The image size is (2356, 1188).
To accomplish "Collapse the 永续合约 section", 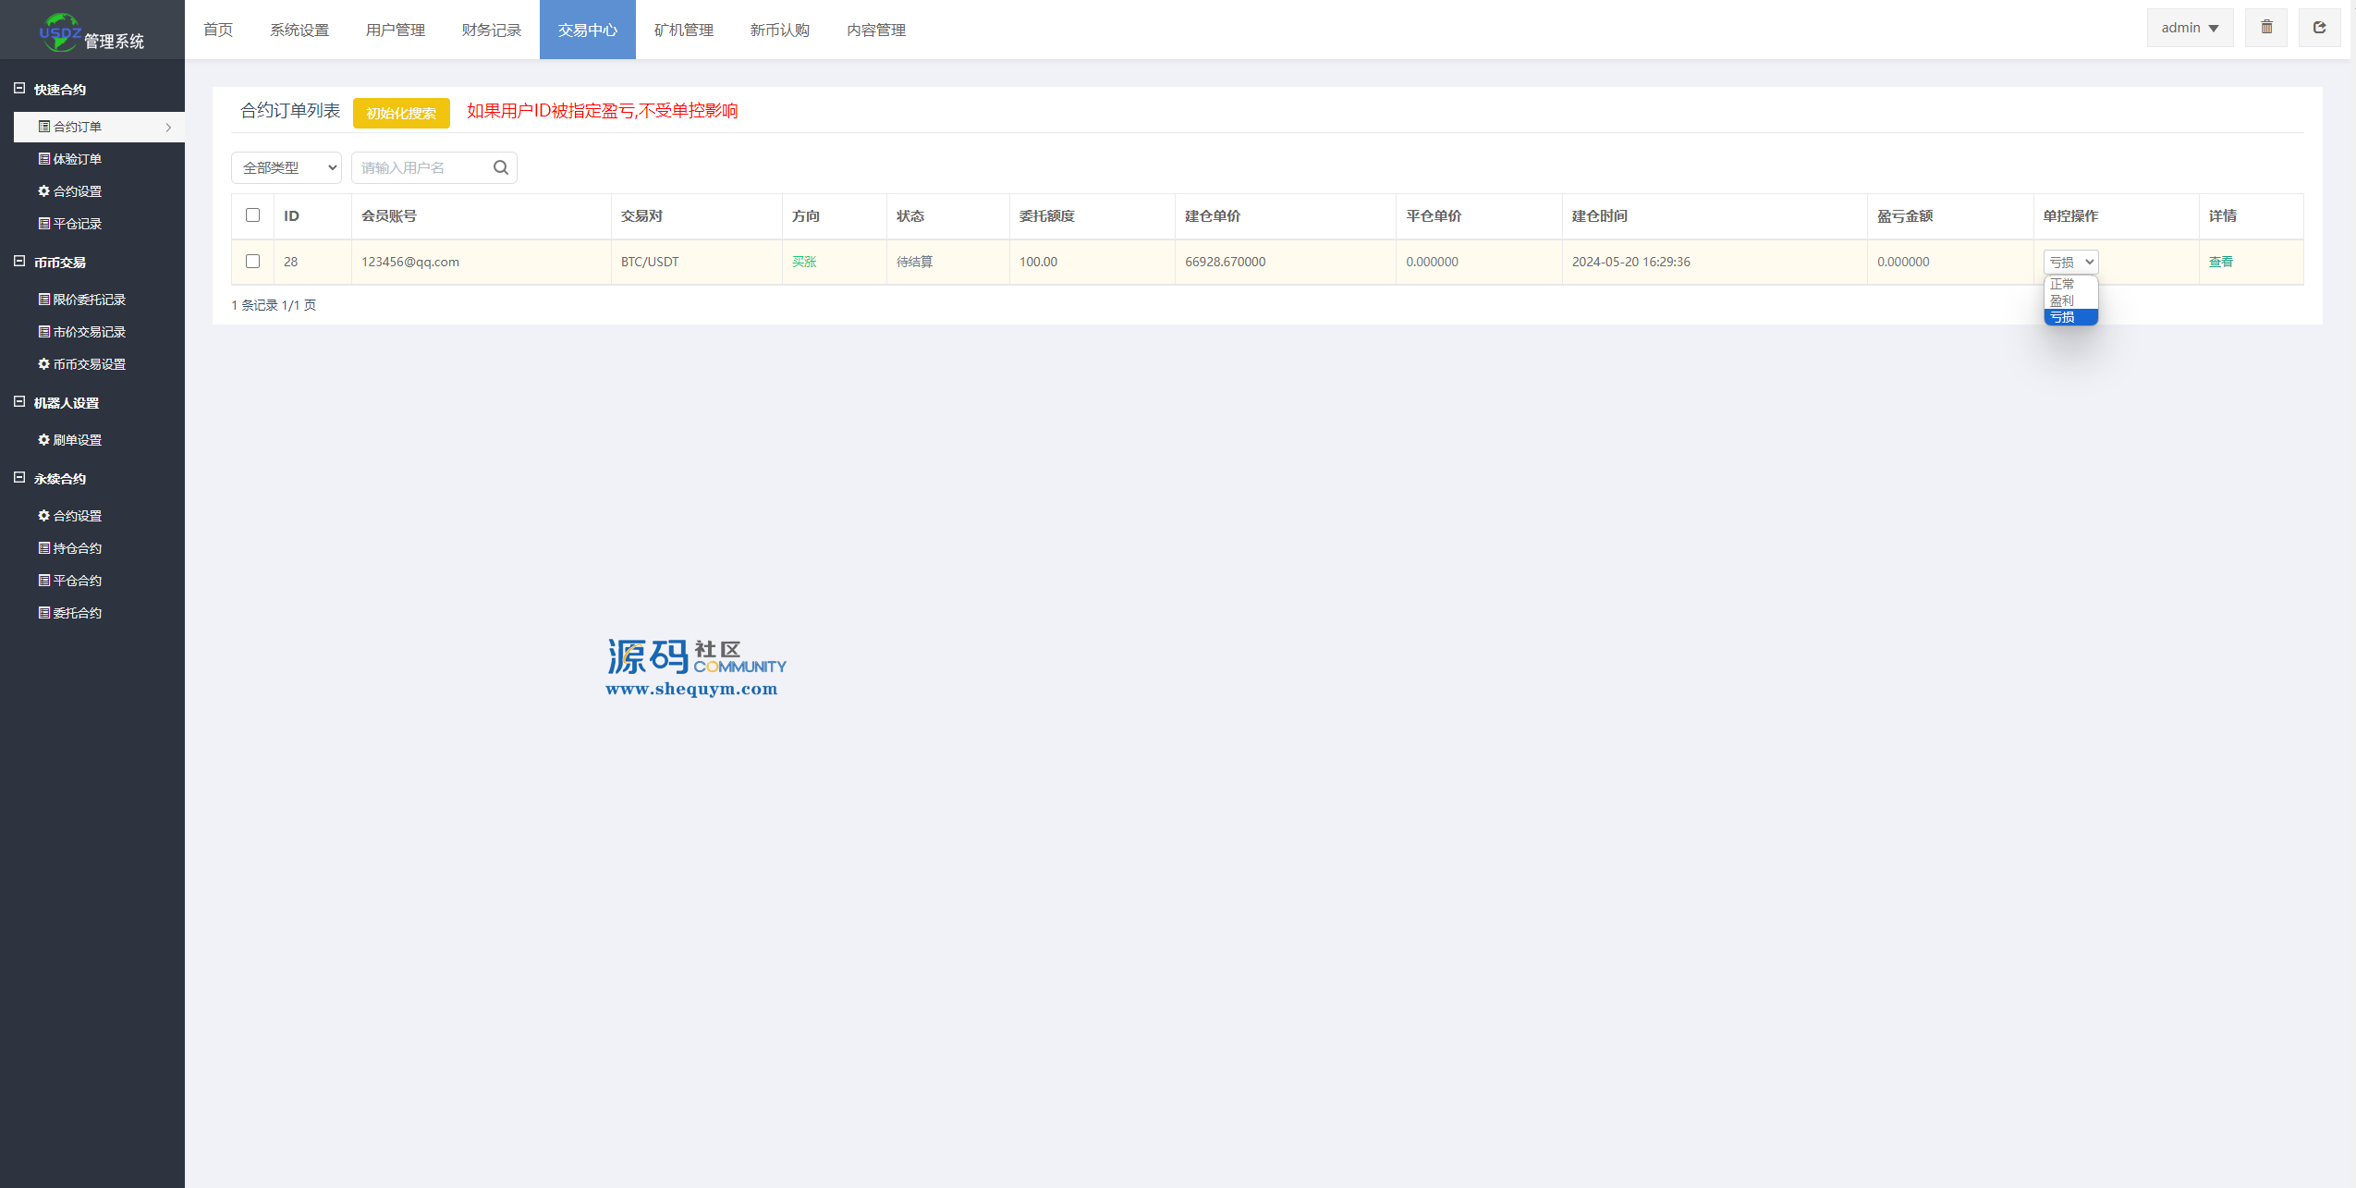I will click(x=19, y=478).
